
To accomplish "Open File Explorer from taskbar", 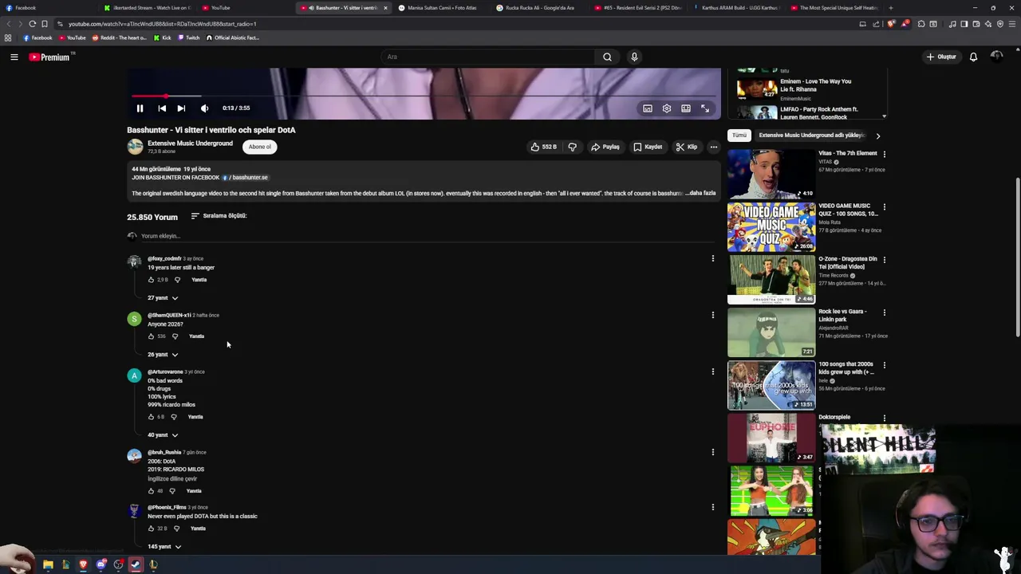I will click(48, 564).
